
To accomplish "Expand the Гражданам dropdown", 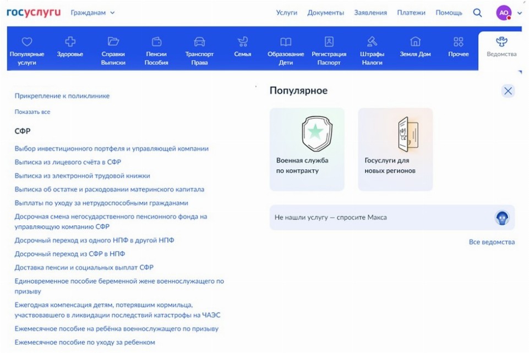I will [92, 13].
